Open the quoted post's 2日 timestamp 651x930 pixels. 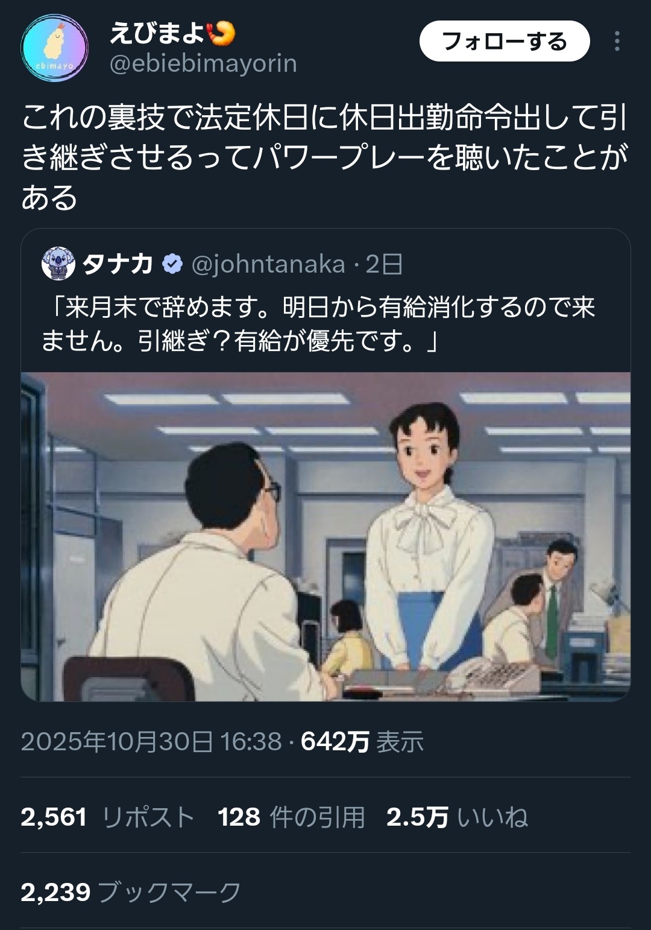pyautogui.click(x=384, y=264)
